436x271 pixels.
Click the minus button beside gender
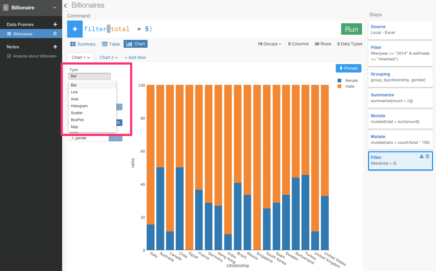pos(115,138)
